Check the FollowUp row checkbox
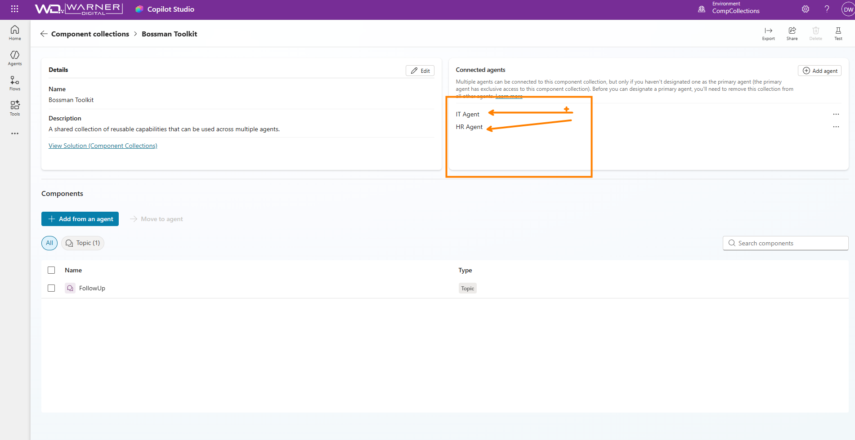855x440 pixels. 51,288
